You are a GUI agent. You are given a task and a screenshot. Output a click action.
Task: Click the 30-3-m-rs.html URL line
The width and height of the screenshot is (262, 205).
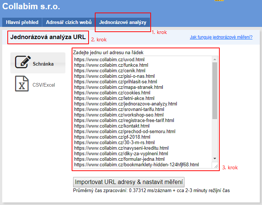114,142
